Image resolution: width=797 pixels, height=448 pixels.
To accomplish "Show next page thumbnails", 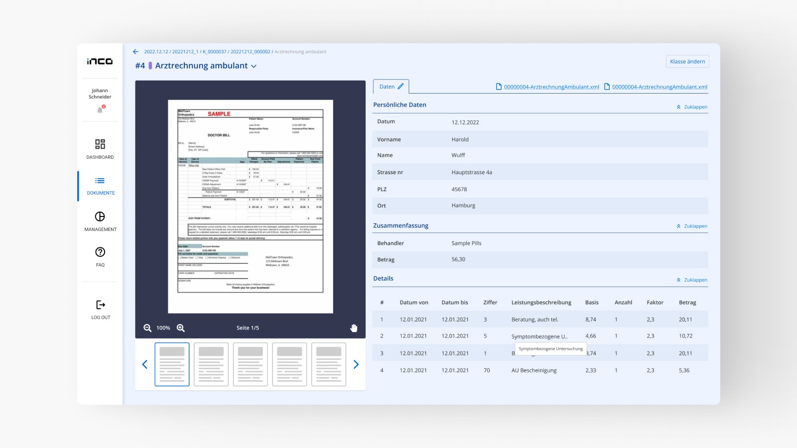I will [356, 364].
